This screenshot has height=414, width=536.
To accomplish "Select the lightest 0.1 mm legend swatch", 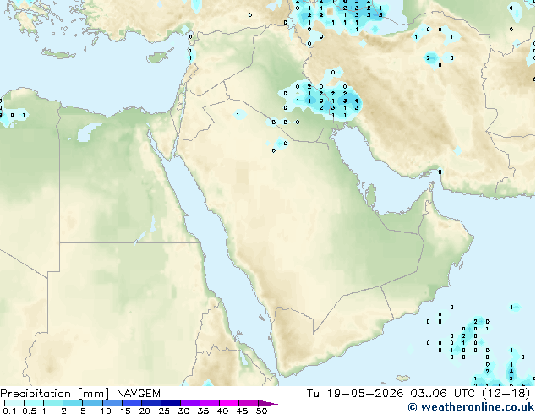I will coord(14,403).
